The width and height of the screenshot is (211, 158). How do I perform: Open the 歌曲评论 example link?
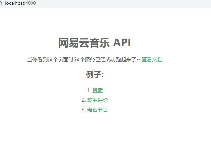coord(97,100)
